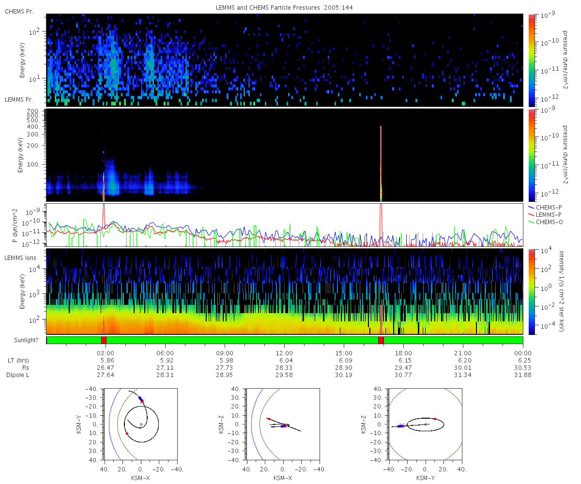Click the Dipole L value 31.88
The height and width of the screenshot is (484, 581).
click(523, 375)
